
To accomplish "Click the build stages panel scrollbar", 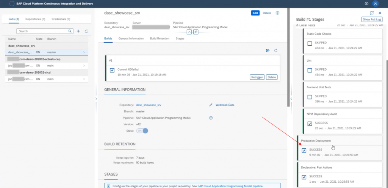I will point(386,123).
